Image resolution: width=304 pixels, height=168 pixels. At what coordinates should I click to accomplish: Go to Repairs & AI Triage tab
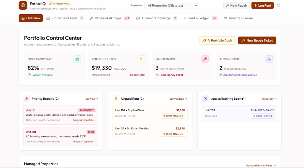pos(110,18)
